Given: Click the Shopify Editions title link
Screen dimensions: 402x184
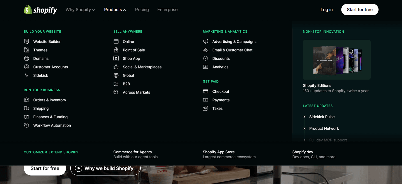Looking at the screenshot, I should pyautogui.click(x=317, y=85).
